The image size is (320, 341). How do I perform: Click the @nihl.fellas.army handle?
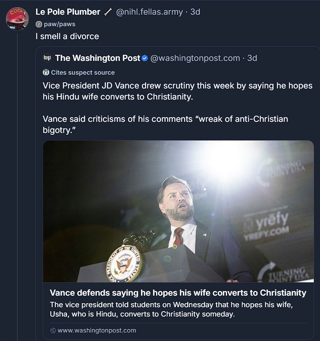click(149, 12)
